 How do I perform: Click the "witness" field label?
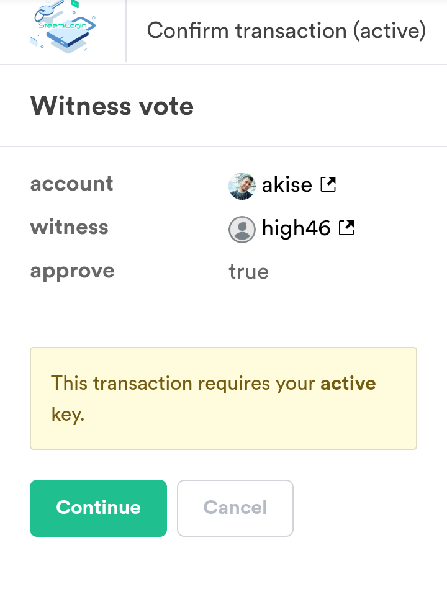click(x=69, y=227)
